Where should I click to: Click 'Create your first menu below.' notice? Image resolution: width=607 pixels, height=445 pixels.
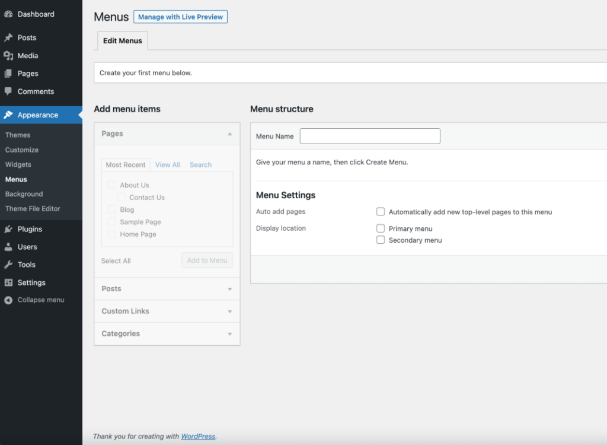(x=146, y=73)
